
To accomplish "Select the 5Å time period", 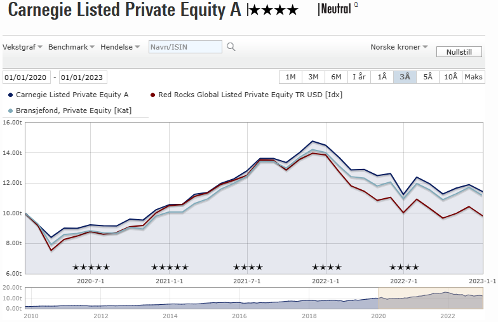I will pyautogui.click(x=427, y=77).
